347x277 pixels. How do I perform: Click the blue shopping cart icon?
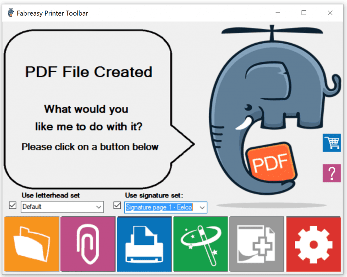point(331,142)
